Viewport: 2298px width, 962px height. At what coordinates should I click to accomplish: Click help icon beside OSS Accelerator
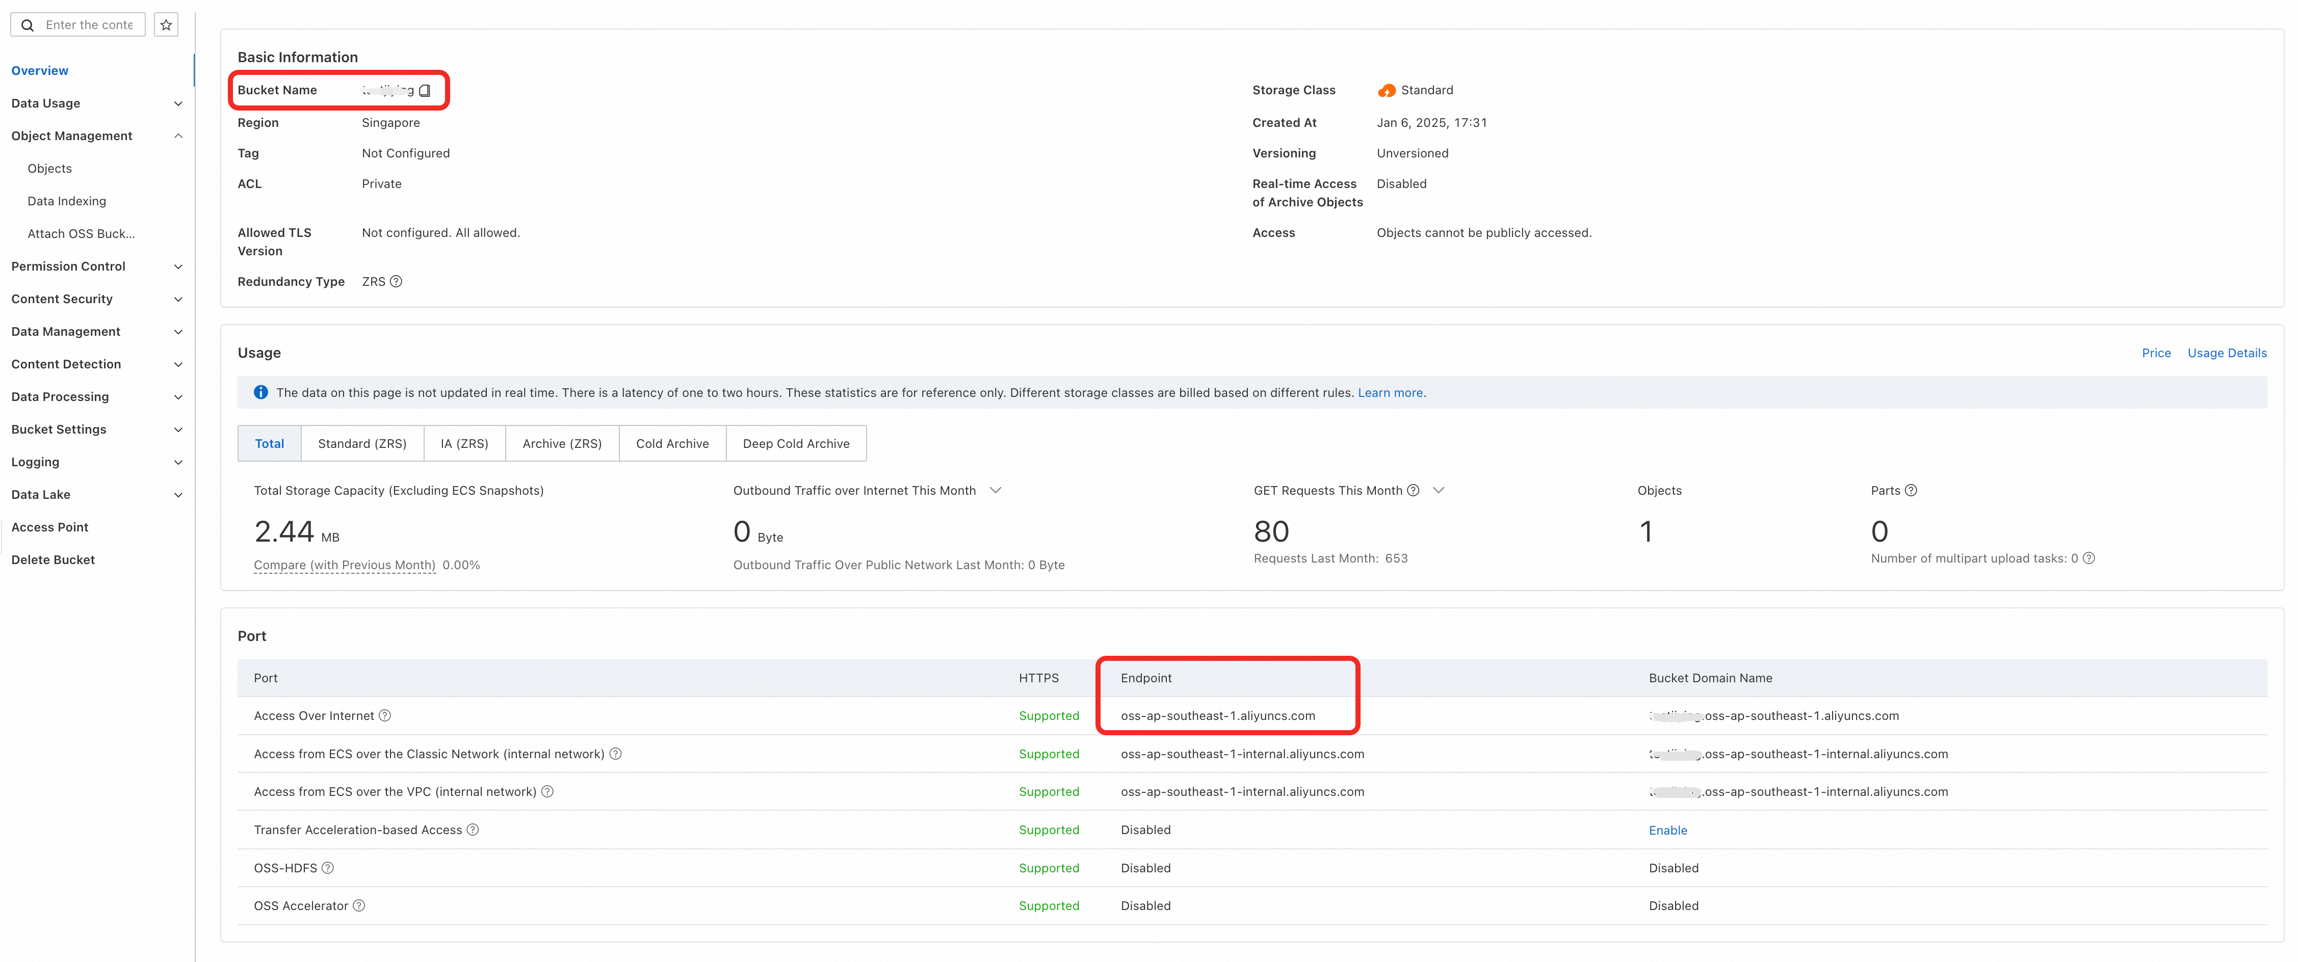click(x=359, y=906)
